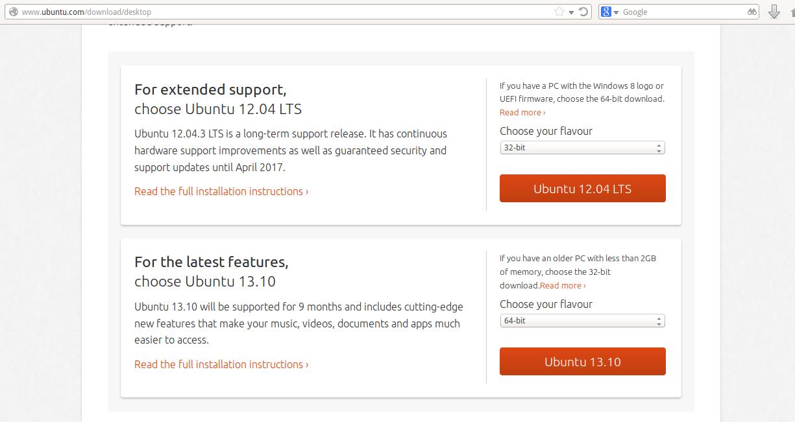Image resolution: width=795 pixels, height=422 pixels.
Task: Reload the page with the refresh icon
Action: (x=583, y=12)
